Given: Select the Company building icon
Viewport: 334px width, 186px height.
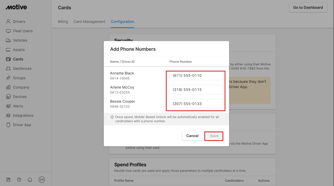Looking at the screenshot, I should 8,87.
